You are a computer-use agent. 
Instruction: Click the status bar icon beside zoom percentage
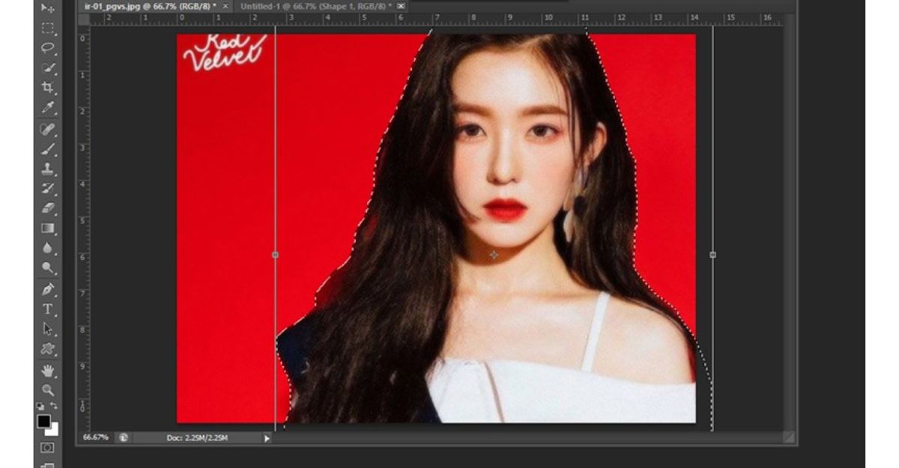123,437
